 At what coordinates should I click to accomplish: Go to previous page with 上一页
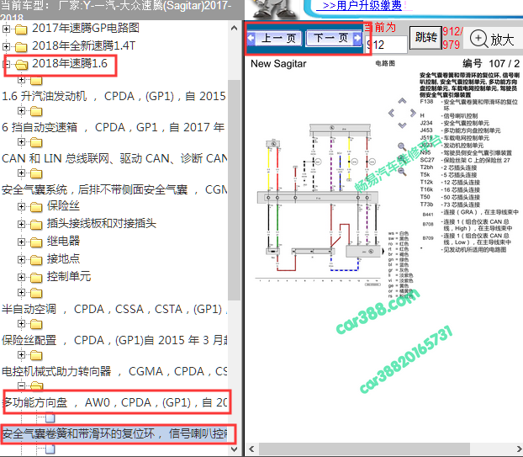click(275, 38)
